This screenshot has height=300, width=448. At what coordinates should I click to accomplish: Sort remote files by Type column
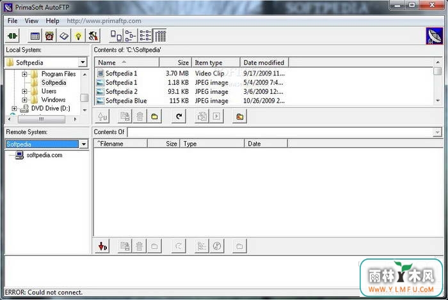212,144
